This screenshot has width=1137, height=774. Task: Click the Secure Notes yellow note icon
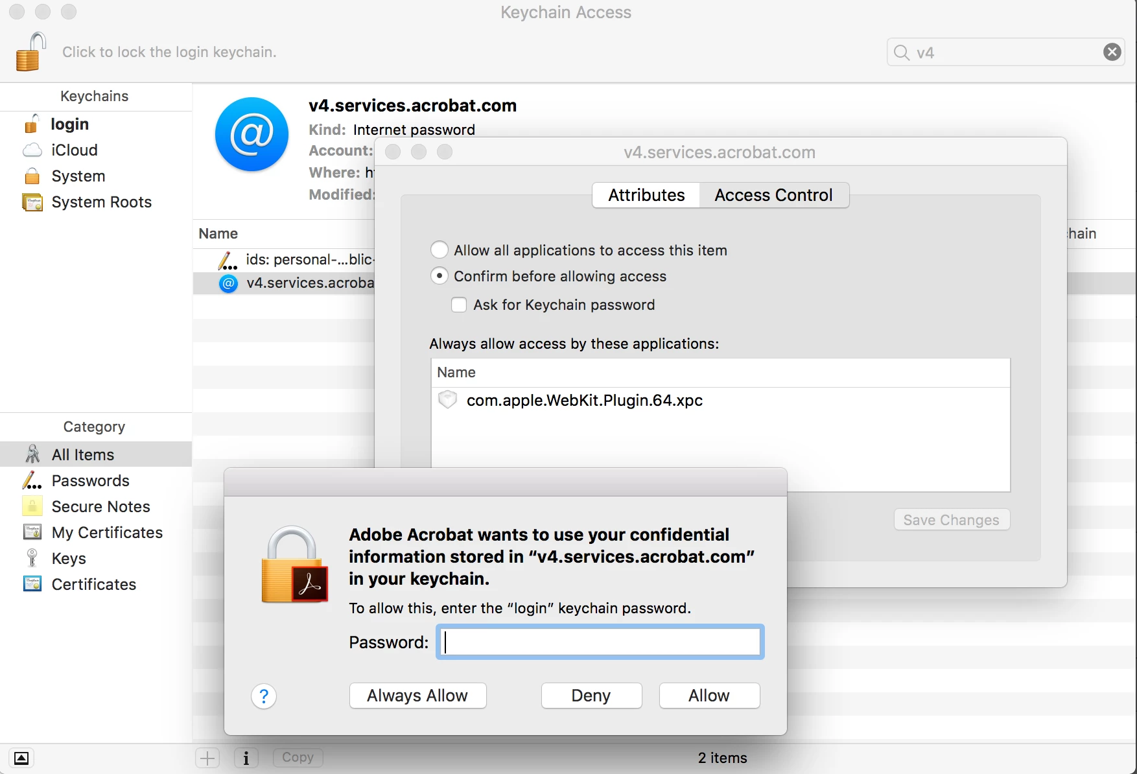coord(32,506)
